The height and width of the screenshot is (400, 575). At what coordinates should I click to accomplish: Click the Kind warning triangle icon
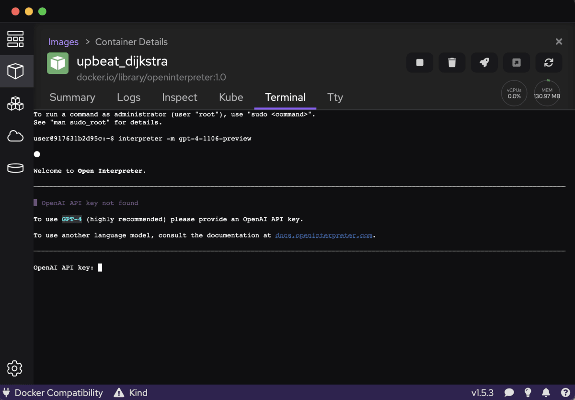tap(119, 393)
